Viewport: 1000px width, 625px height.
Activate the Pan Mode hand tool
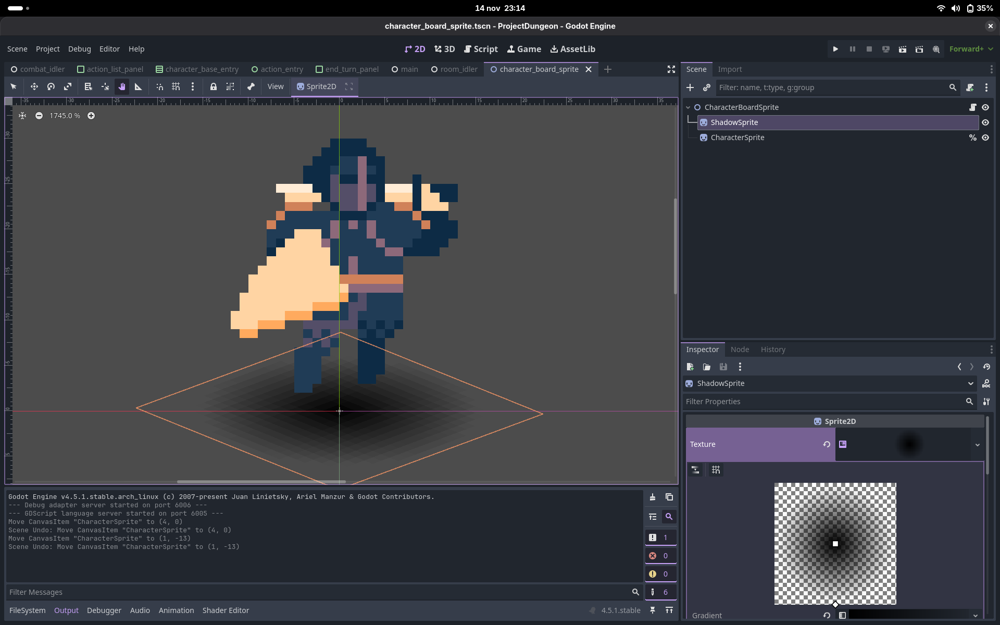(x=122, y=86)
